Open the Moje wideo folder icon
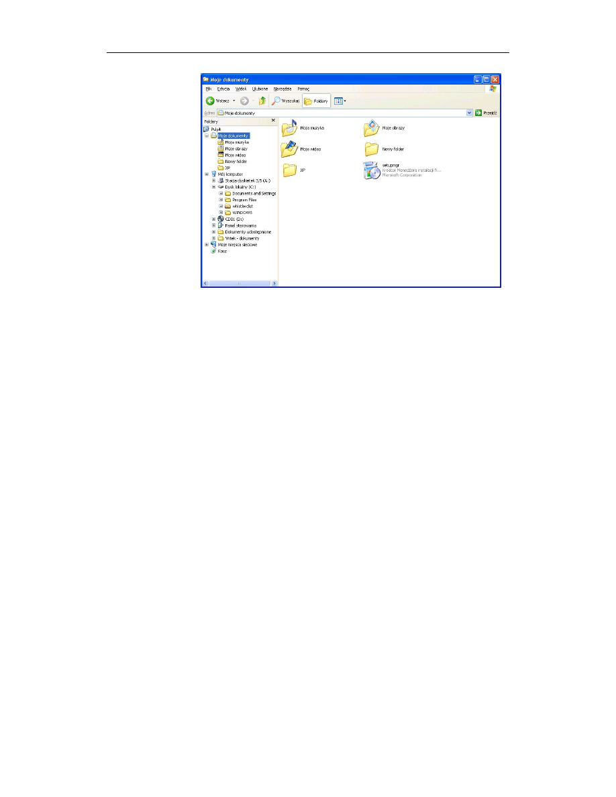Viewport: 616px width, 797px height. click(289, 149)
